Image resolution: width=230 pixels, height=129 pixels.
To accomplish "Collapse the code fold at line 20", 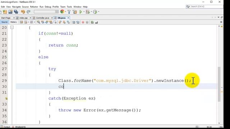I will coord(12,27).
